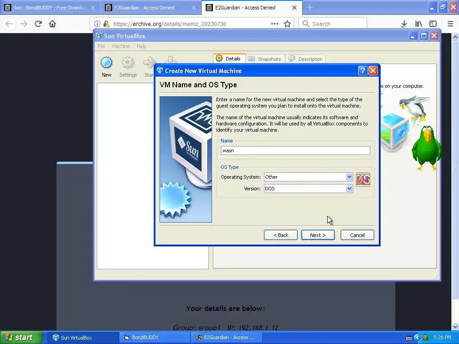Click the Firefox Search box
This screenshot has height=344, width=459.
tap(333, 24)
